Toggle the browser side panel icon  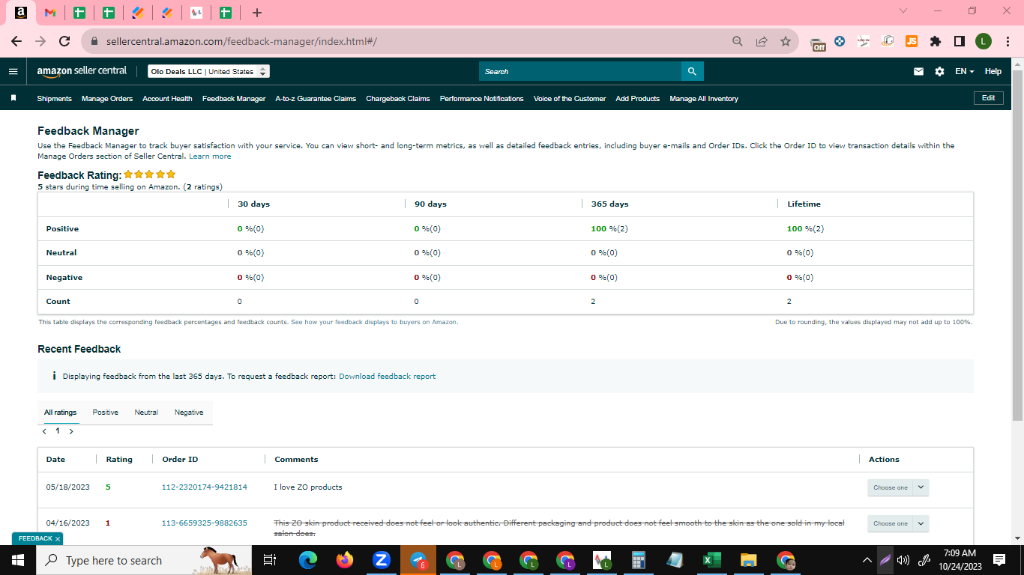tap(959, 41)
